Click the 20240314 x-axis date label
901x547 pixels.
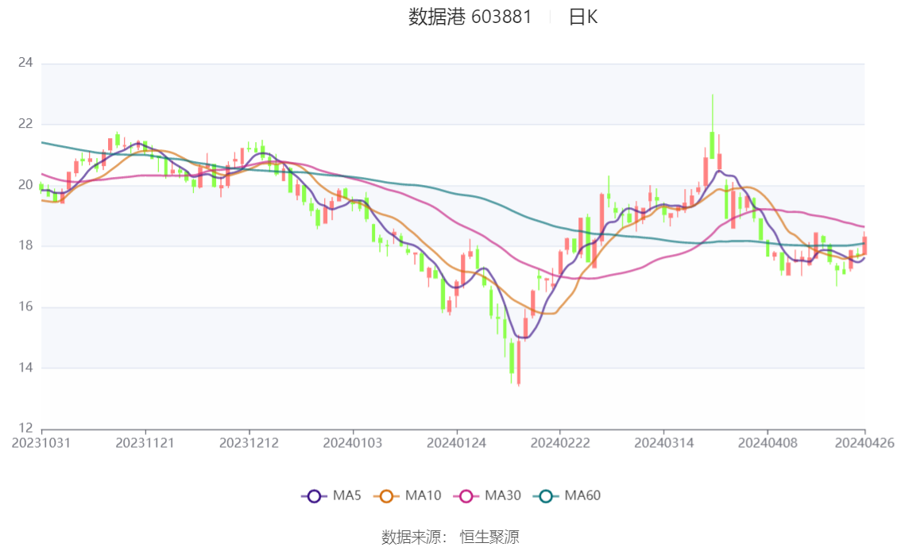(x=663, y=443)
